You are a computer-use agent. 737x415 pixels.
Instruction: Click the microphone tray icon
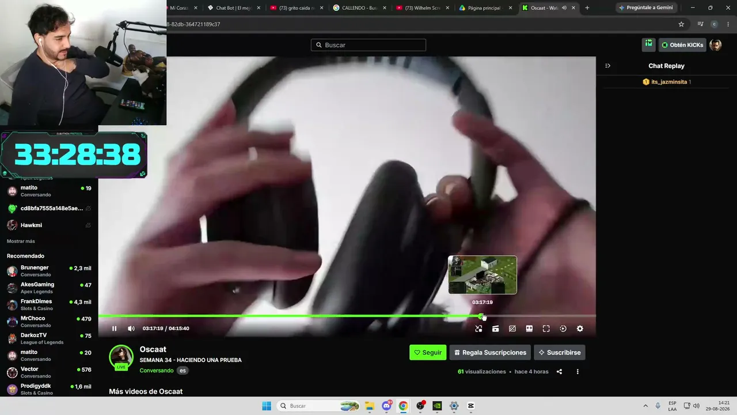pyautogui.click(x=658, y=406)
